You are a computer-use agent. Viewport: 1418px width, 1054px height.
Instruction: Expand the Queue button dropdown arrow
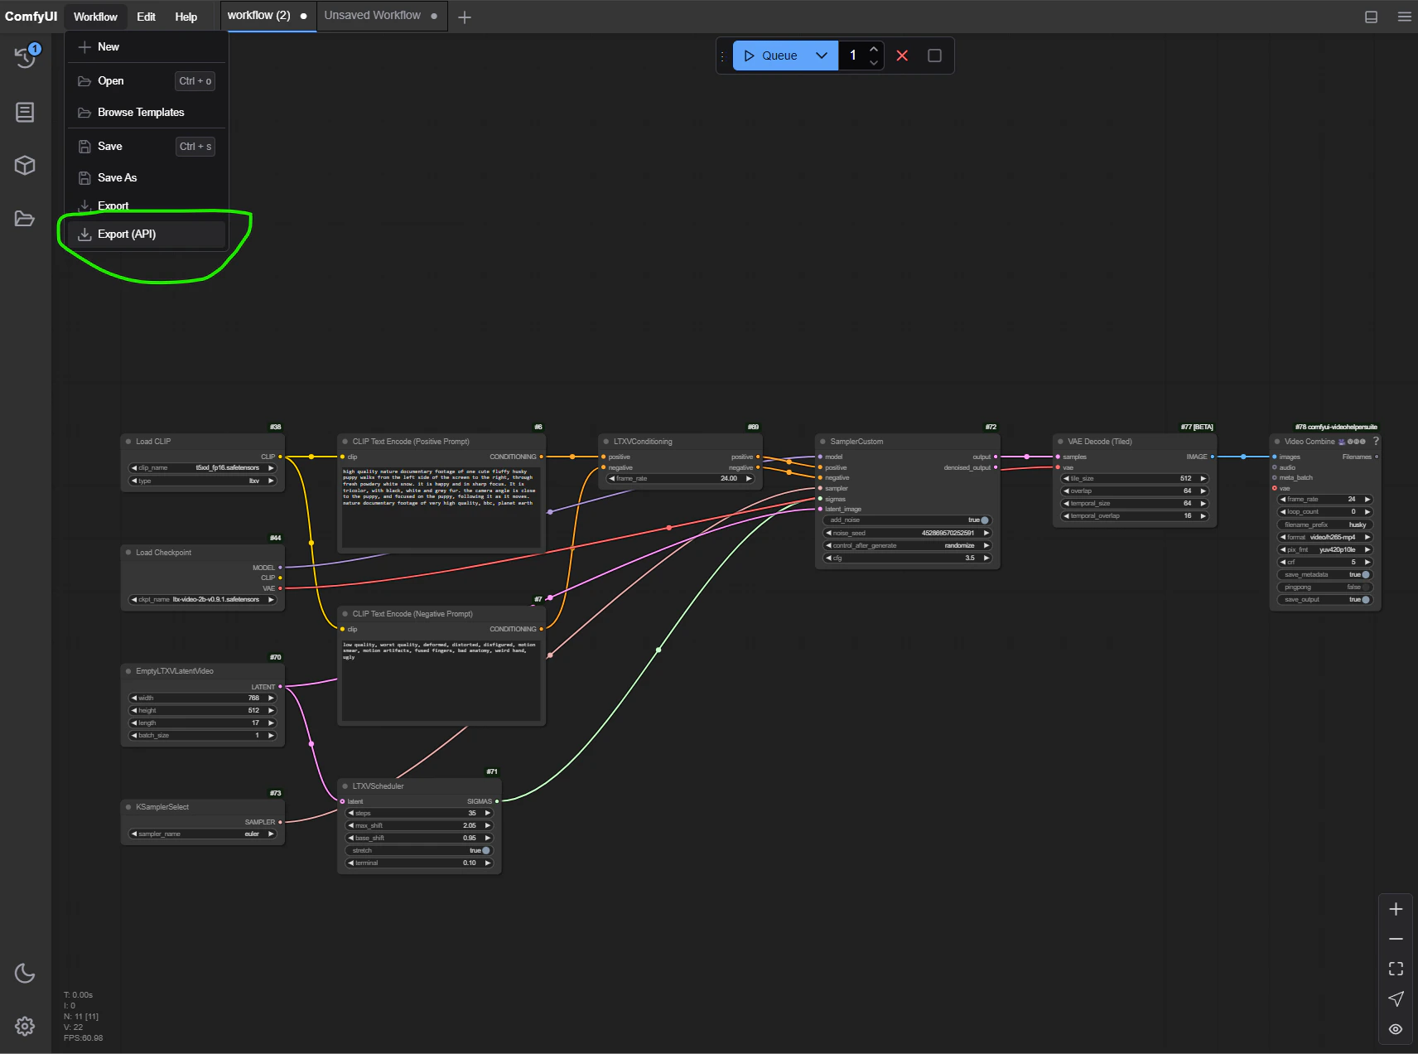(x=822, y=56)
